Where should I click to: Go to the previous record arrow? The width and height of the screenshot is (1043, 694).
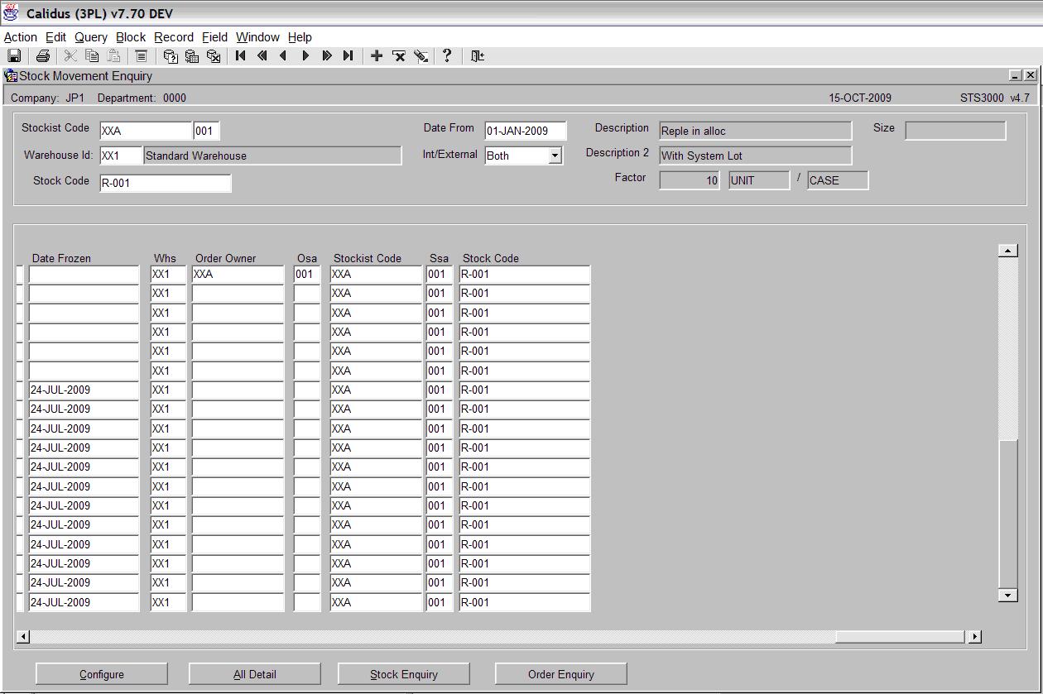(284, 56)
